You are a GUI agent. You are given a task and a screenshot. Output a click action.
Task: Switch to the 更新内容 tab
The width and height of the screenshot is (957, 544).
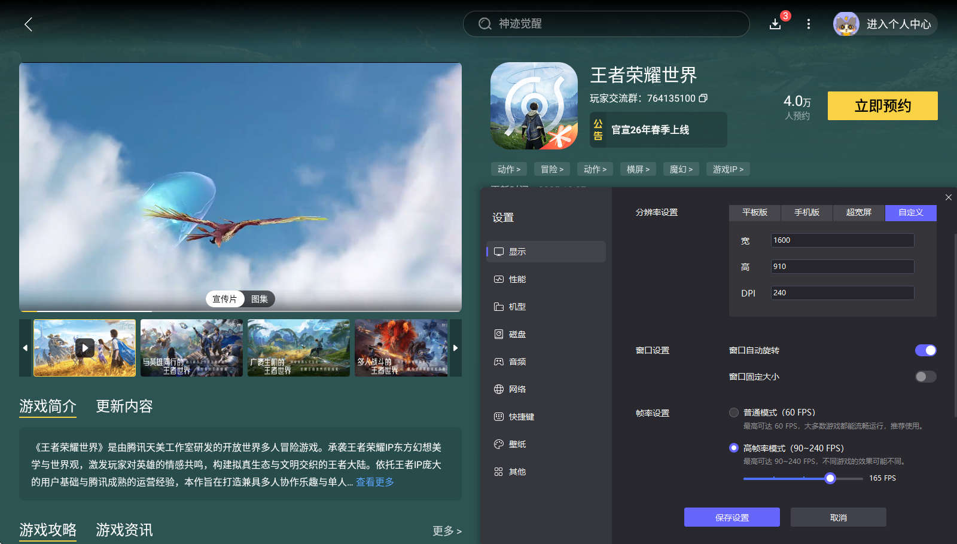pyautogui.click(x=124, y=407)
